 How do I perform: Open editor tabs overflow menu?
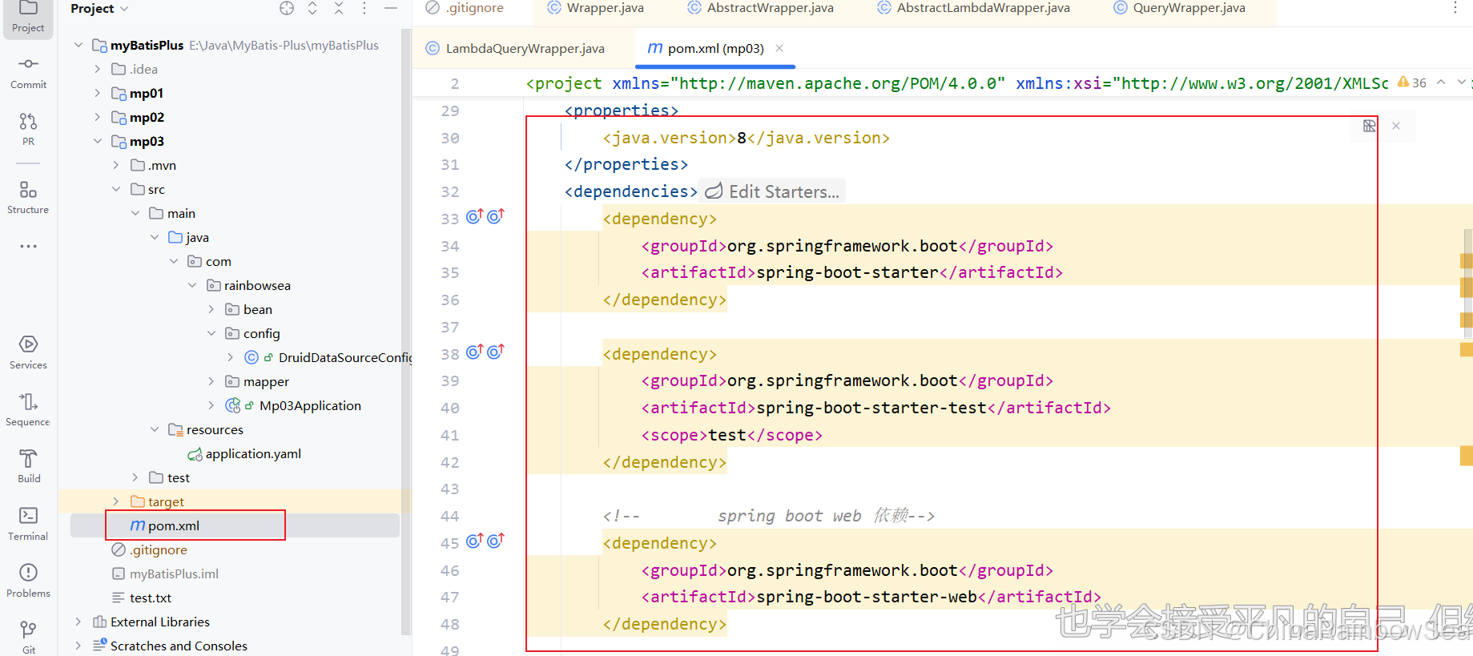[1455, 8]
